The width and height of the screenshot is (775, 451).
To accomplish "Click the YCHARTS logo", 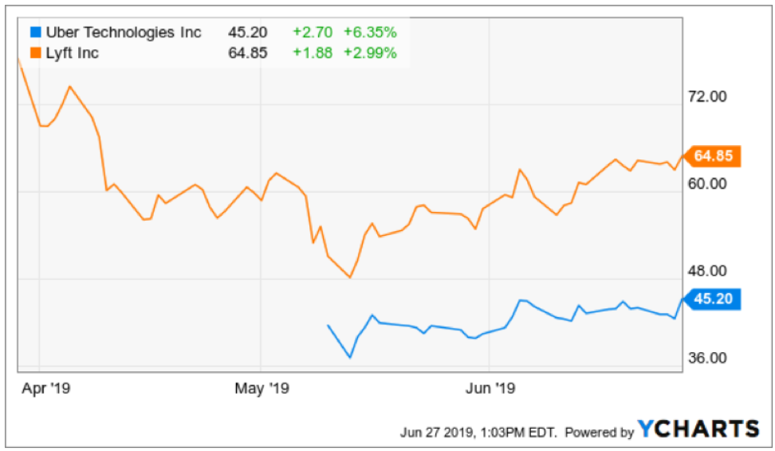I will 698,429.
